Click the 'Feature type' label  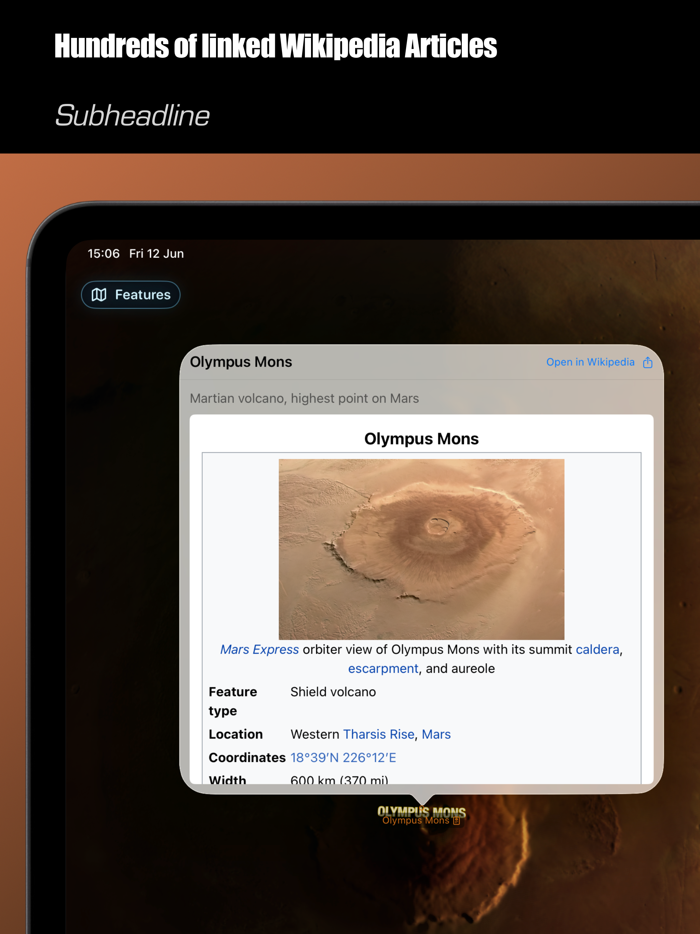pos(233,701)
